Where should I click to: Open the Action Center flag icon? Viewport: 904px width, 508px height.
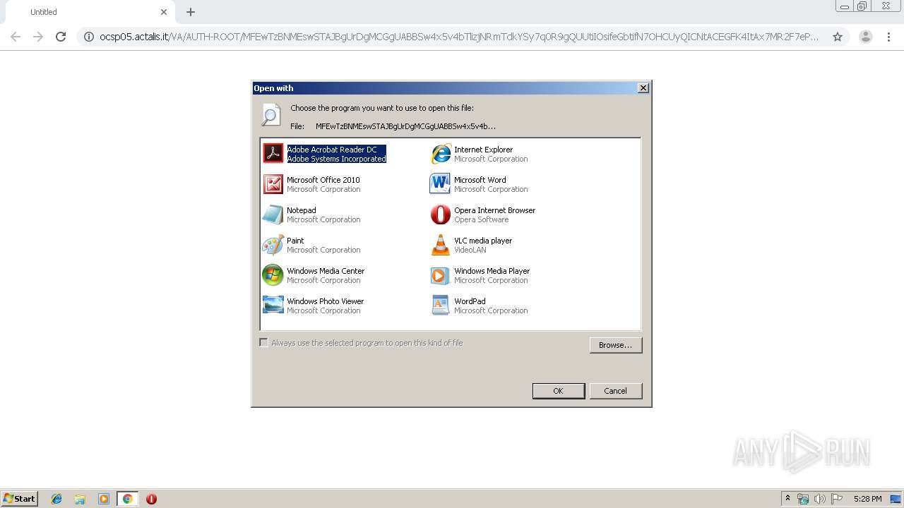[x=837, y=499]
